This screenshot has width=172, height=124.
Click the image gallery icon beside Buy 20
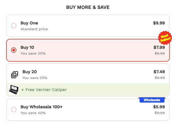pos(14,75)
